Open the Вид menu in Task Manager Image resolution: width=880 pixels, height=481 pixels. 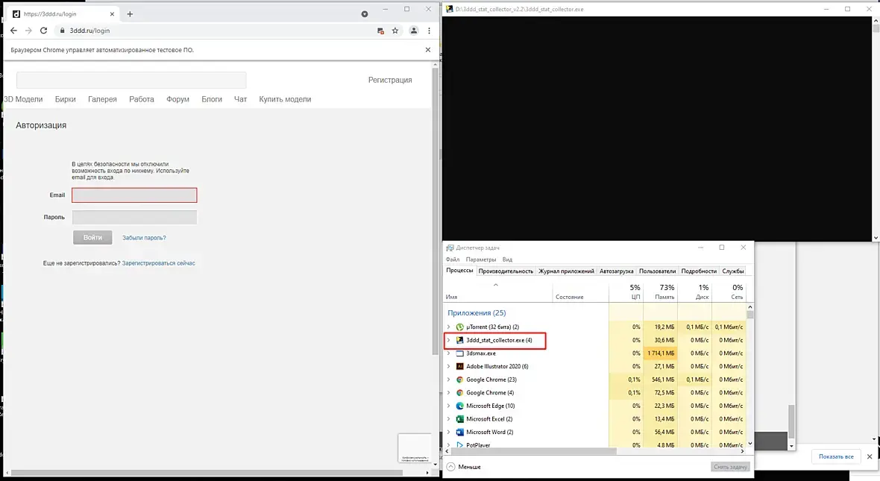(x=507, y=260)
